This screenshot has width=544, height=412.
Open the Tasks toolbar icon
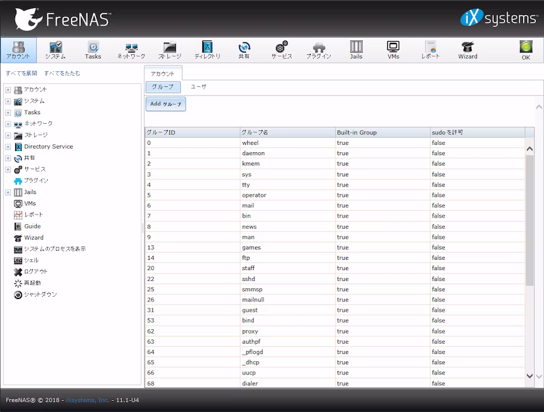coord(93,50)
